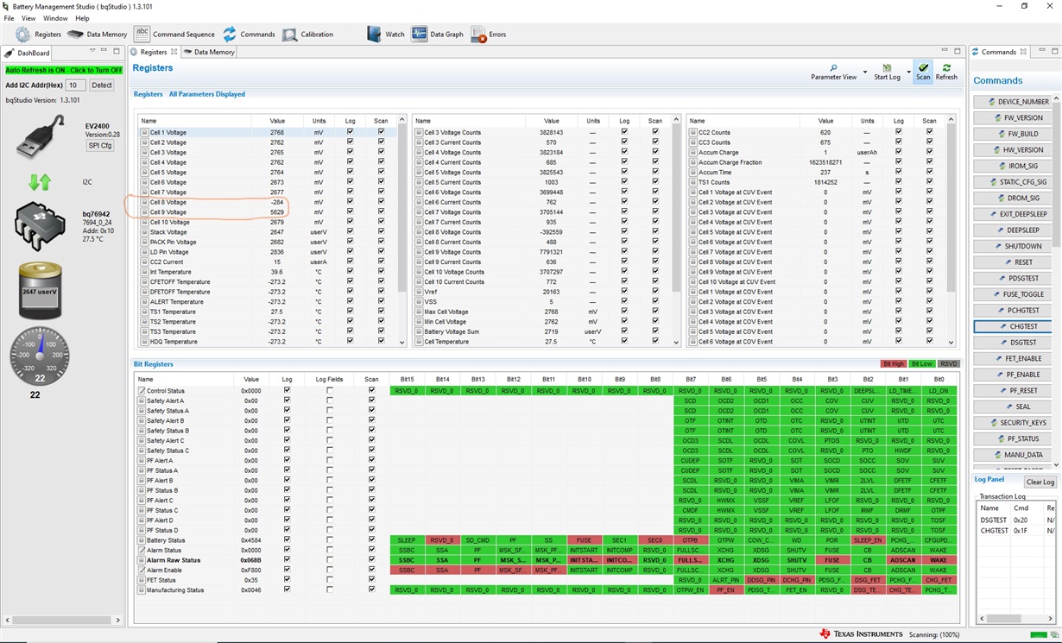Image resolution: width=1062 pixels, height=643 pixels.
Task: Send the DEVICE_NUMBER command
Action: tap(1012, 102)
